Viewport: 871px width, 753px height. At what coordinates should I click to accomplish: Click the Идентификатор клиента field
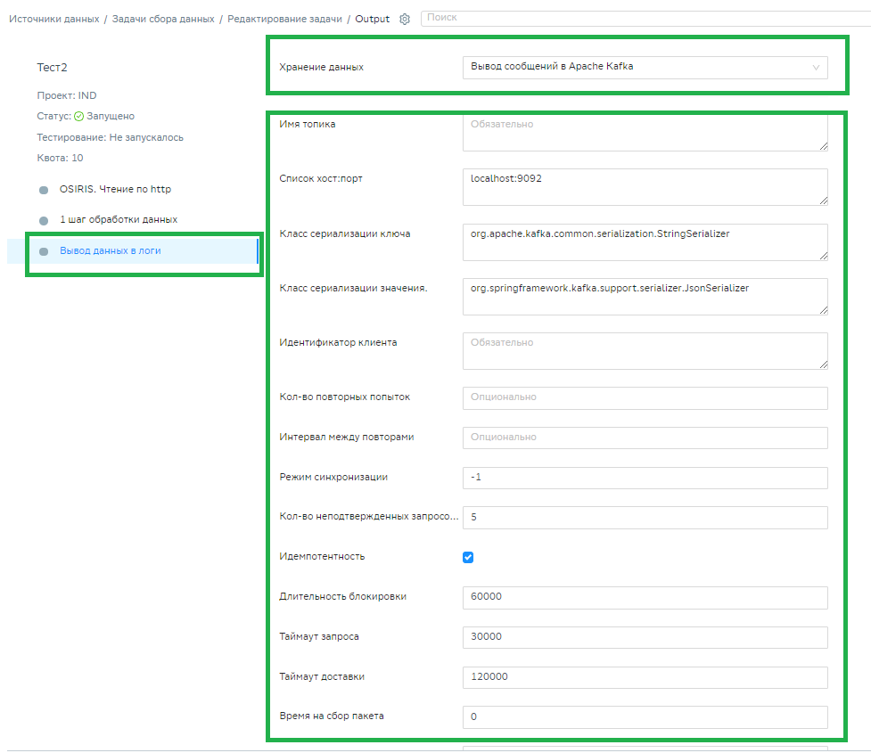(x=645, y=350)
